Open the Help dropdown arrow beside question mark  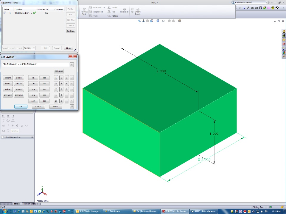pos(272,3)
